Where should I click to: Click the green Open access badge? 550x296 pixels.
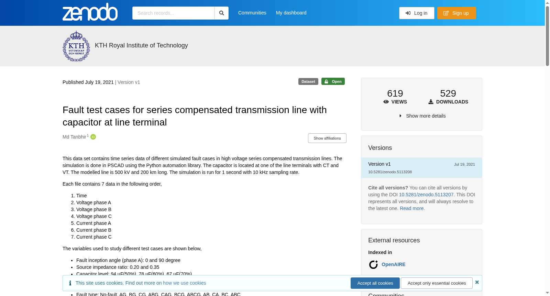(333, 81)
